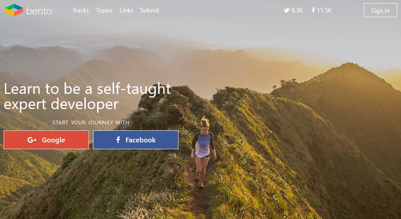Image resolution: width=401 pixels, height=219 pixels.
Task: Click the Twitter bird icon
Action: pos(287,10)
